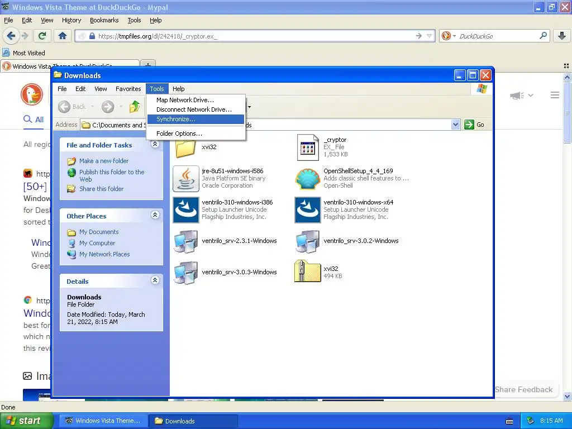The width and height of the screenshot is (572, 429).
Task: Select ventrilo_srv-3.0.3-Windows file
Action: click(186, 273)
